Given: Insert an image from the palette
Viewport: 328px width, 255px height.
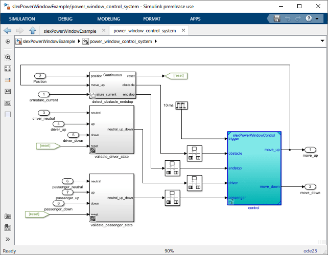Looking at the screenshot, I should [x=8, y=103].
